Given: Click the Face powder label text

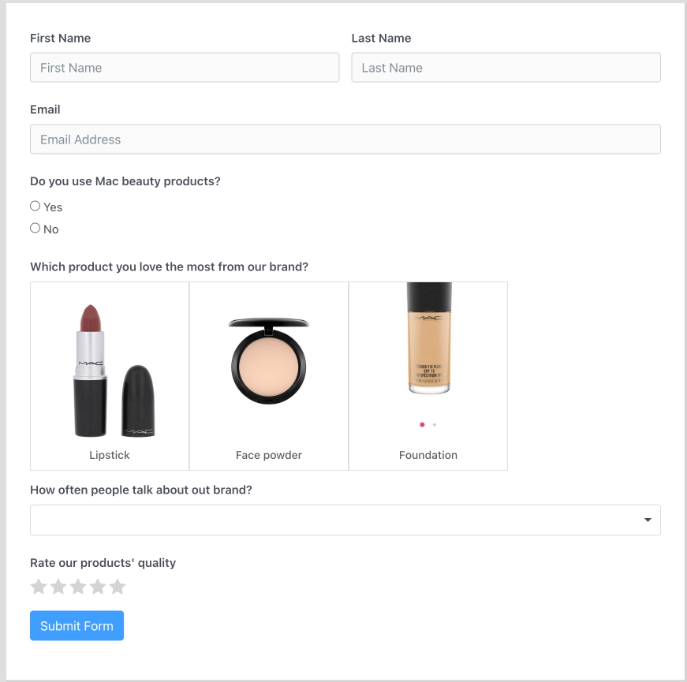Looking at the screenshot, I should tap(269, 455).
